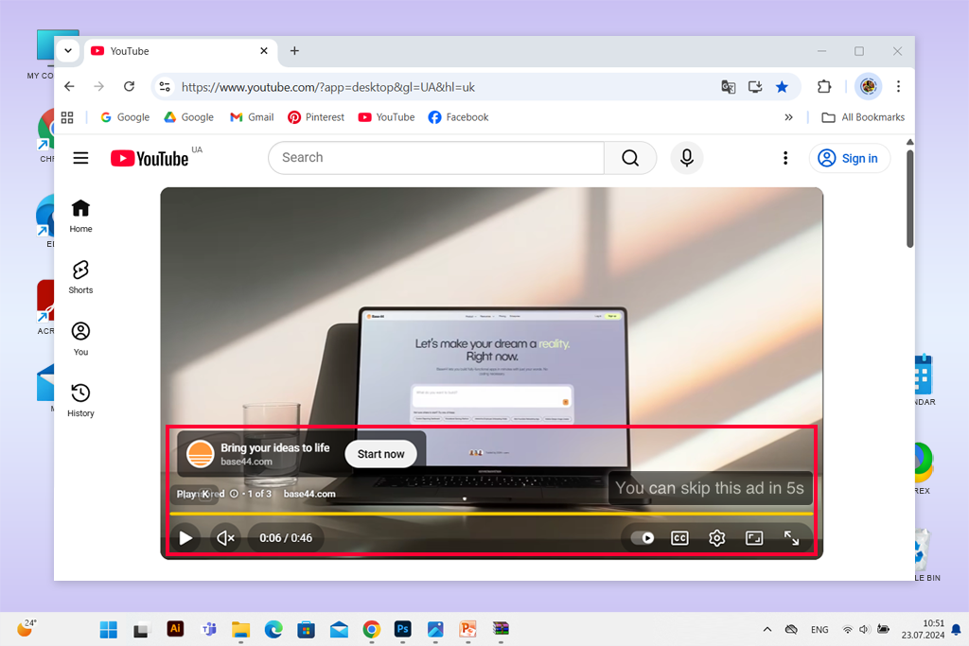The height and width of the screenshot is (646, 969).
Task: Click base44.com link beside Sponsored
Action: (309, 494)
